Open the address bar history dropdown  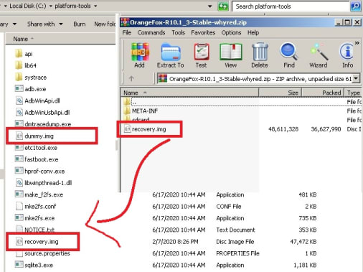(210, 6)
